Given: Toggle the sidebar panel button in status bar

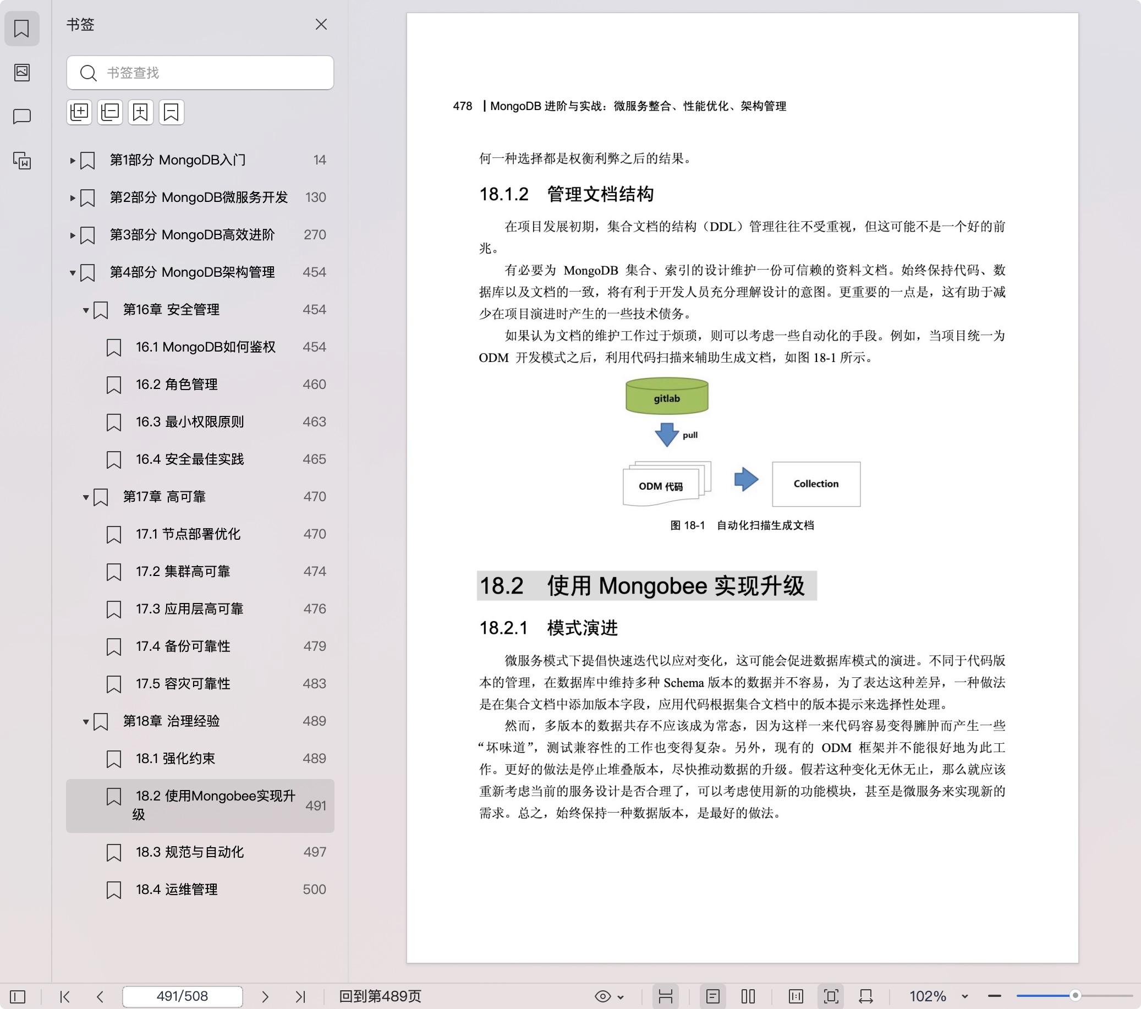Looking at the screenshot, I should [x=18, y=996].
